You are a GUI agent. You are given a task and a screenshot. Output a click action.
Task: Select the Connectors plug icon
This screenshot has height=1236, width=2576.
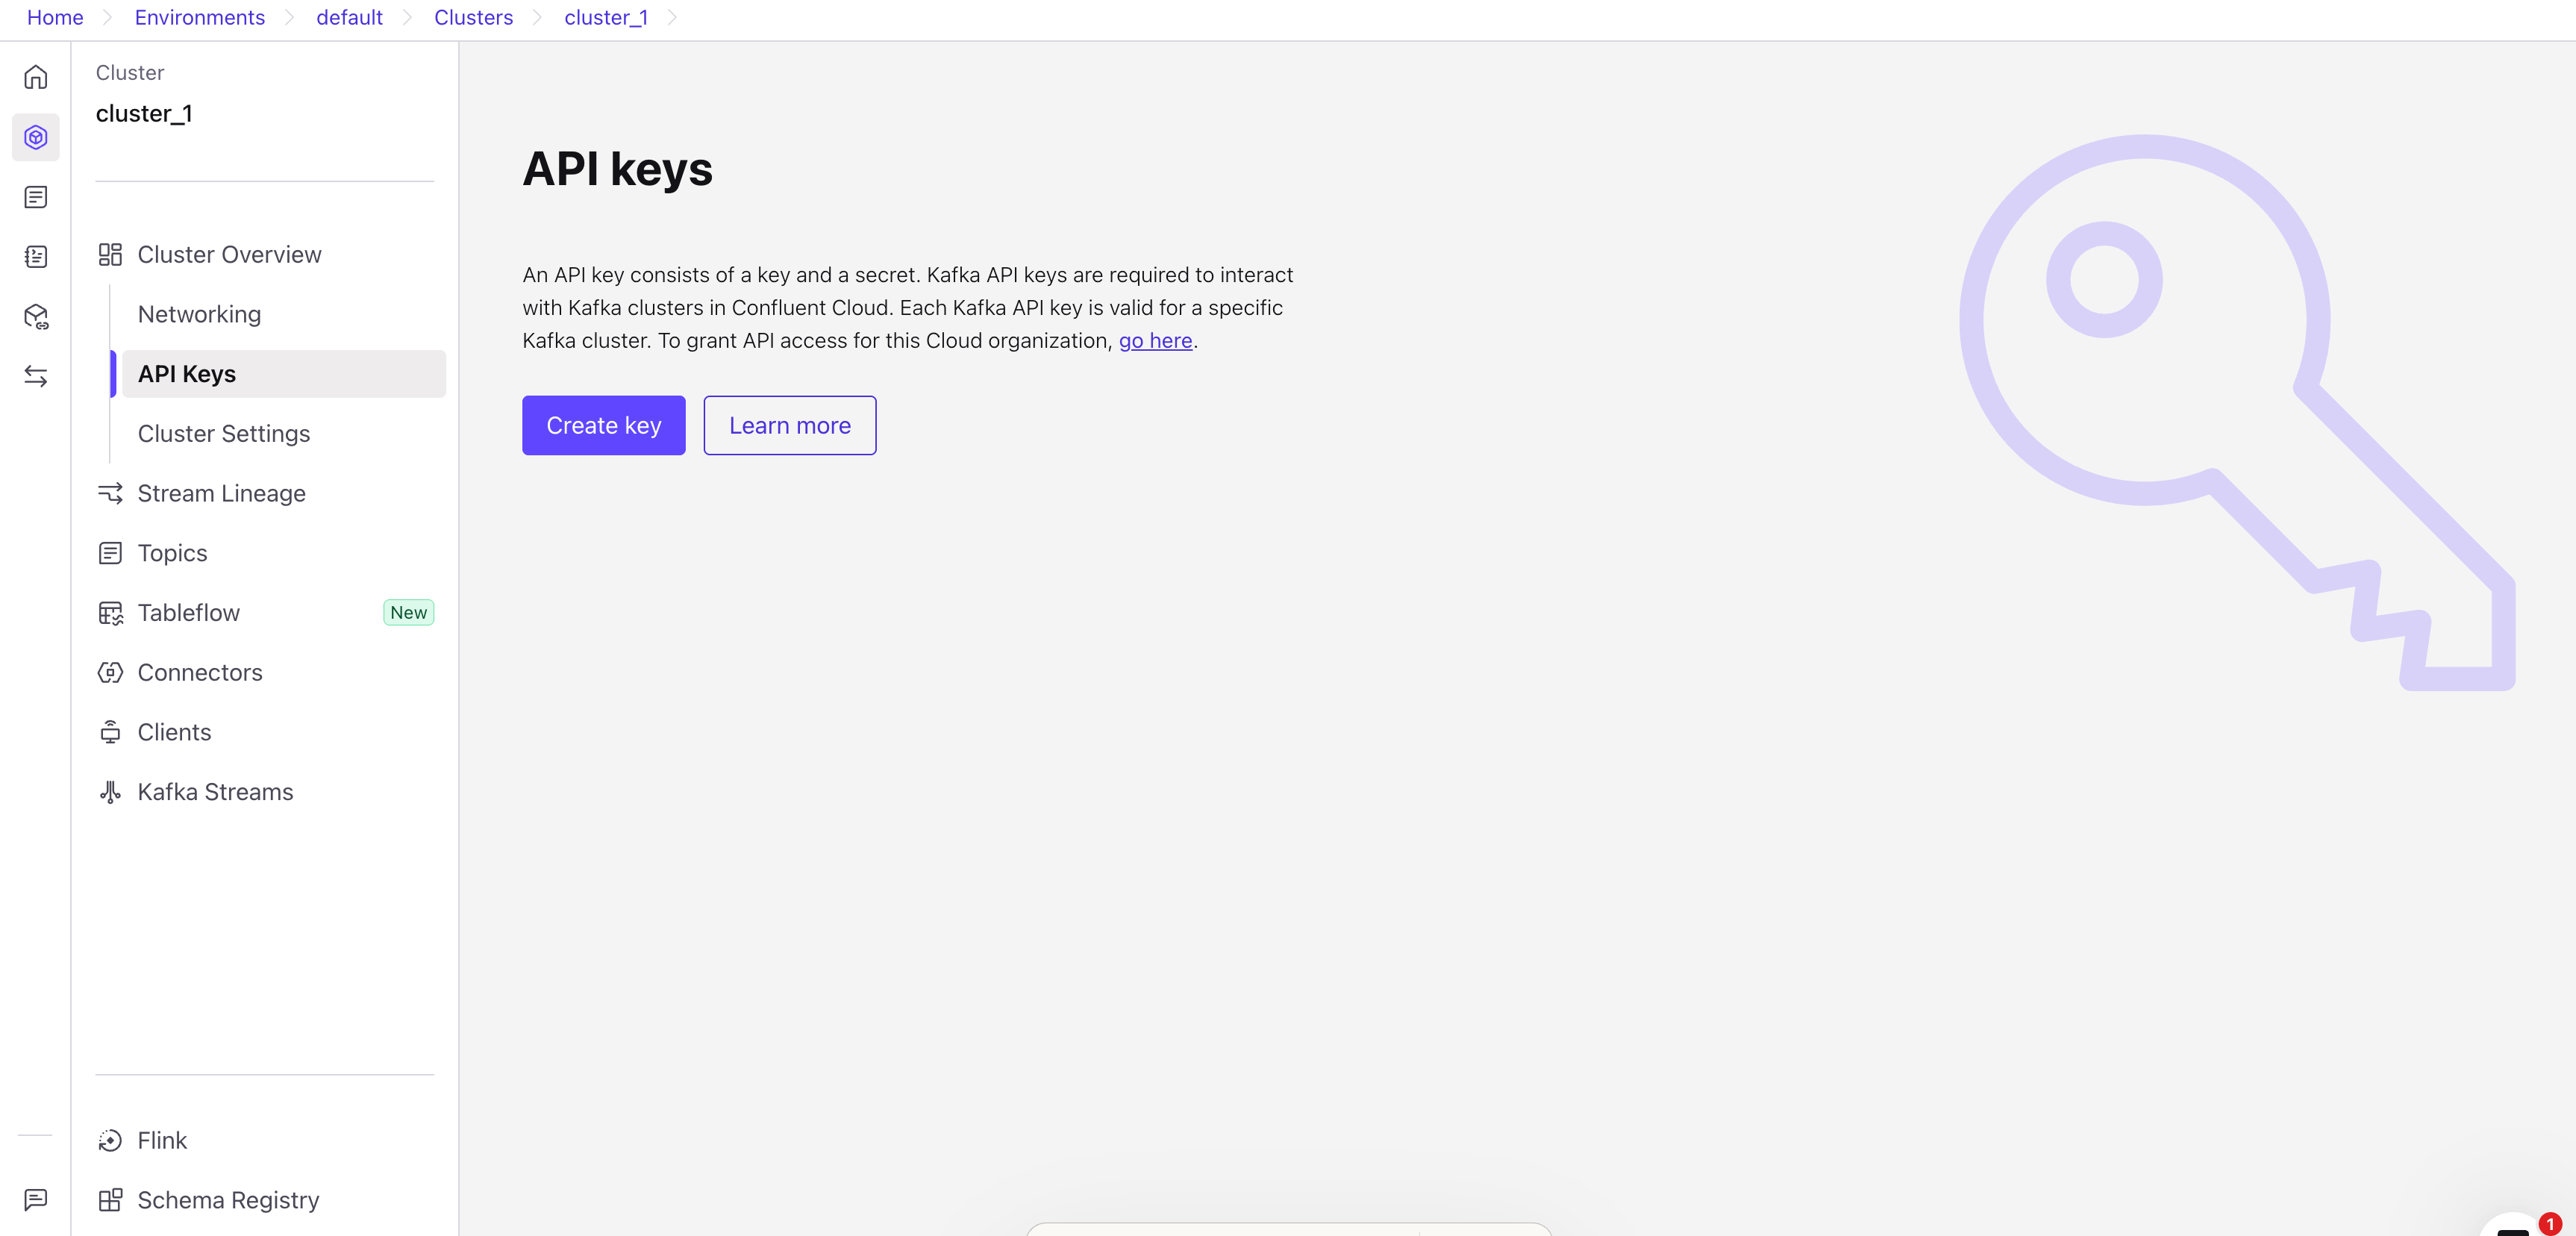click(x=111, y=672)
